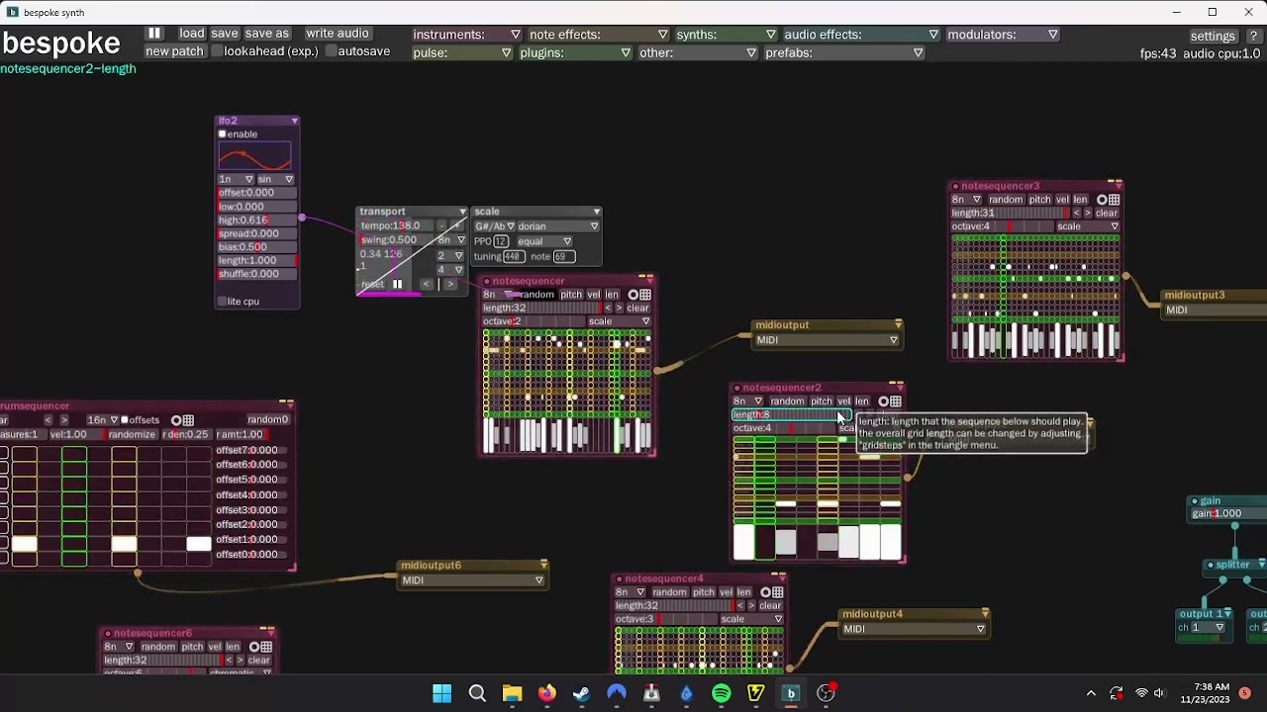1267x712 pixels.
Task: Open the midioutput module triangle menu
Action: 898,325
